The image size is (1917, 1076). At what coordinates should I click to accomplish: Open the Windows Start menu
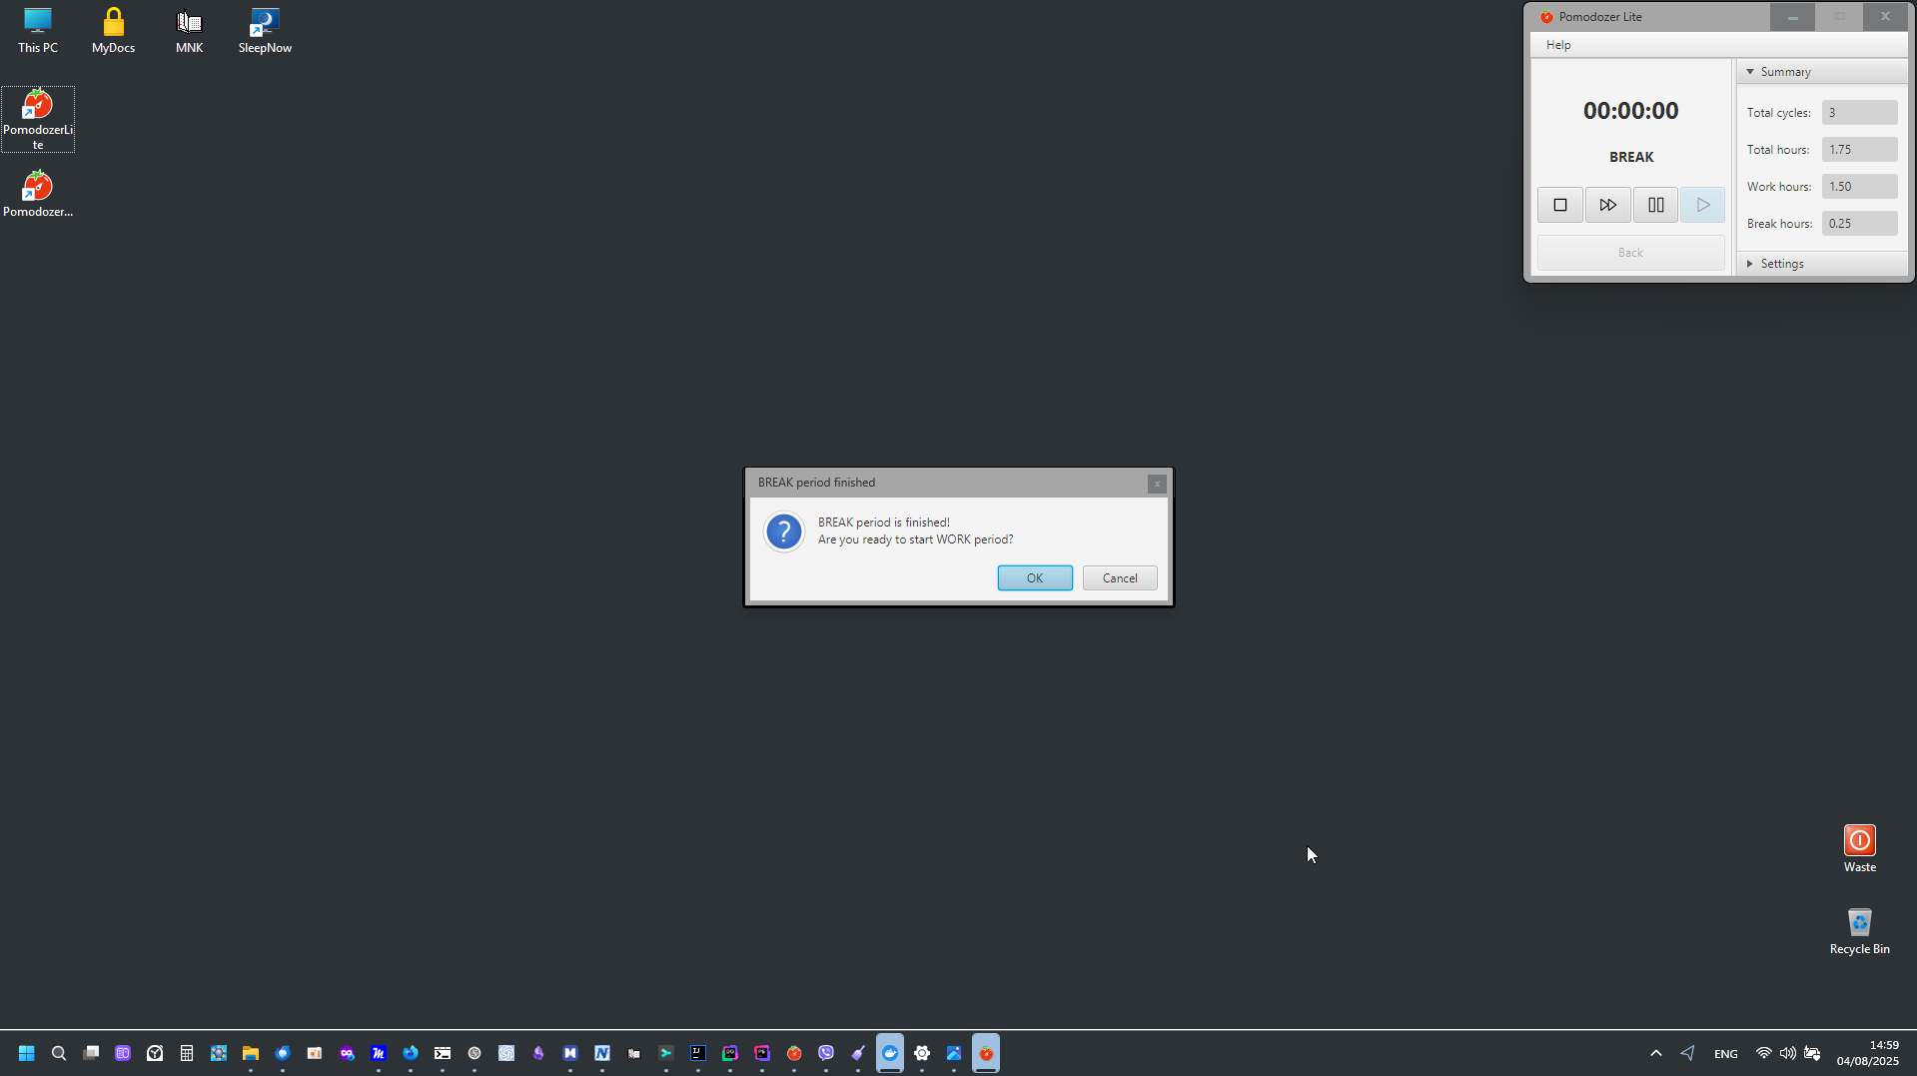click(x=27, y=1053)
